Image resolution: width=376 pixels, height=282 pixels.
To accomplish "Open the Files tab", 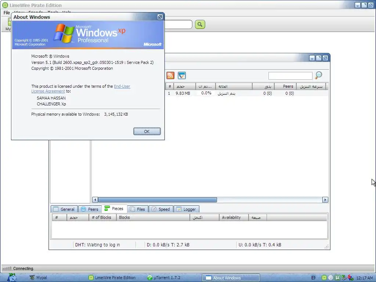I will click(138, 209).
